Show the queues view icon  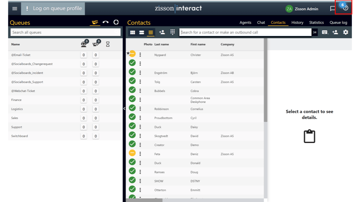95,22
